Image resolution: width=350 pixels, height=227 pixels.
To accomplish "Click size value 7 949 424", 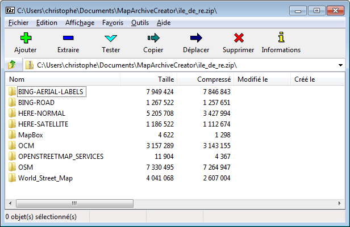I will (160, 91).
